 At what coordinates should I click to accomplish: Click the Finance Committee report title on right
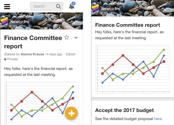[128, 25]
